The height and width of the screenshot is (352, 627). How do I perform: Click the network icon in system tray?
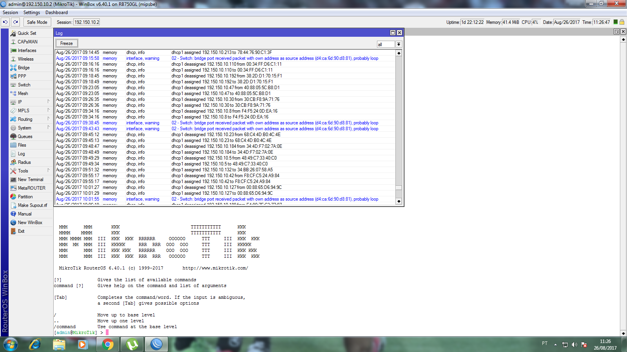(x=565, y=345)
